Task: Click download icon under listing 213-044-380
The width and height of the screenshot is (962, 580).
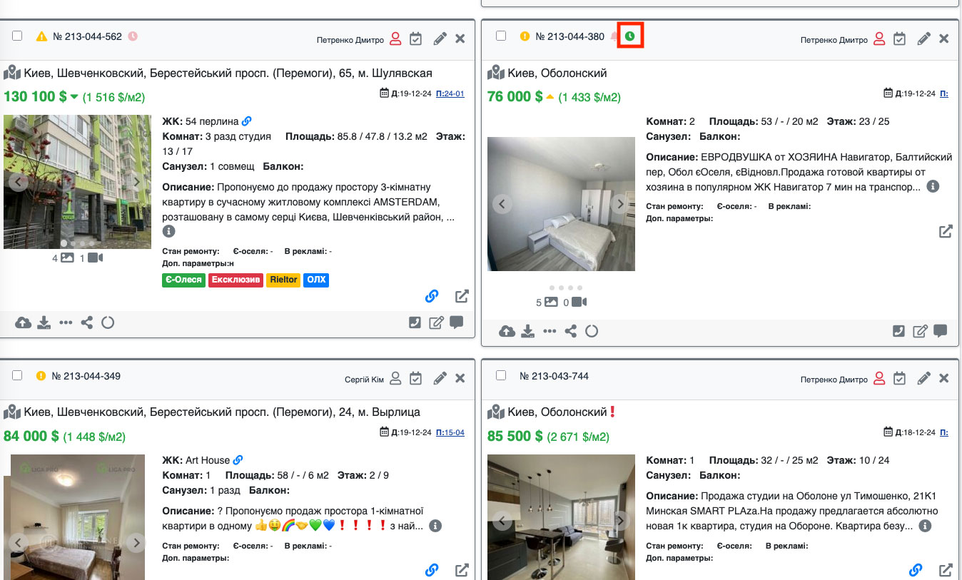Action: 527,331
